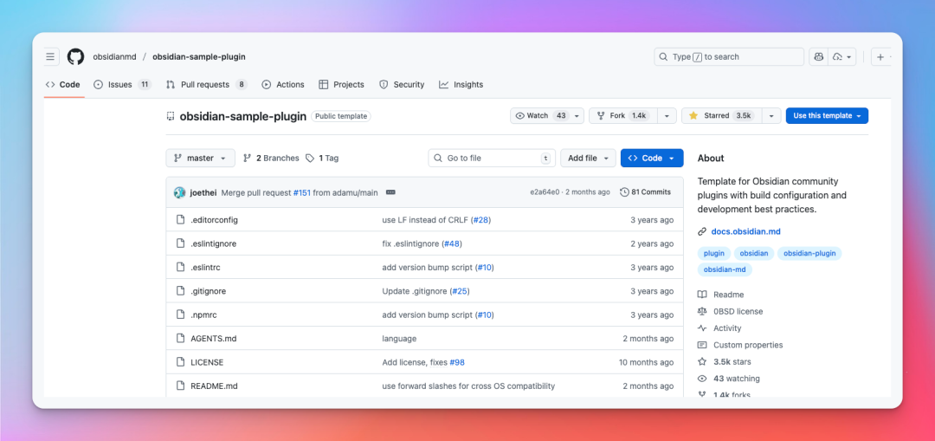
Task: Open the #28 pull request link
Action: tap(480, 219)
